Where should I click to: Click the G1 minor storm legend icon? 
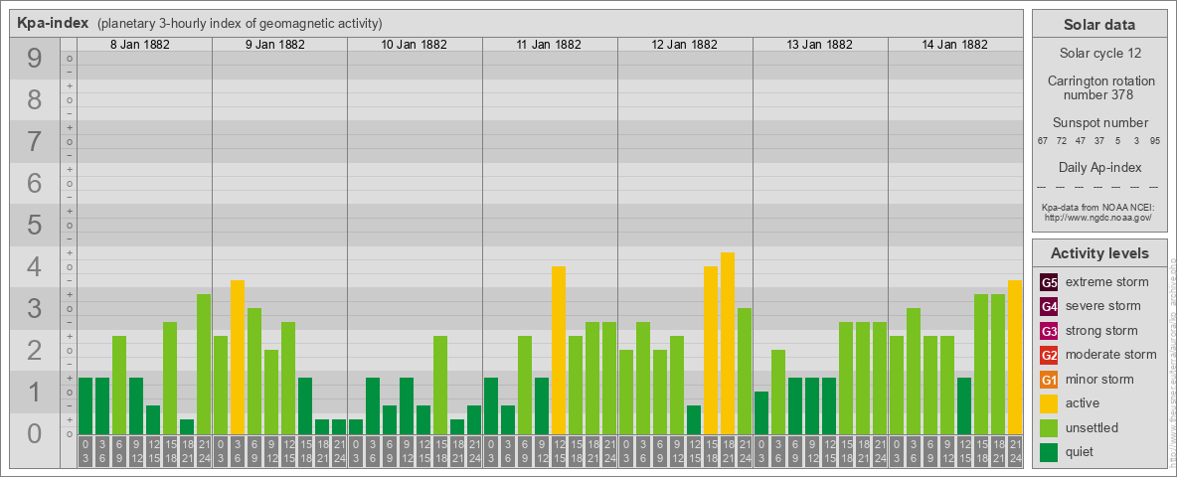[1049, 379]
